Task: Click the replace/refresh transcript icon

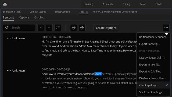Action: [x=58, y=27]
